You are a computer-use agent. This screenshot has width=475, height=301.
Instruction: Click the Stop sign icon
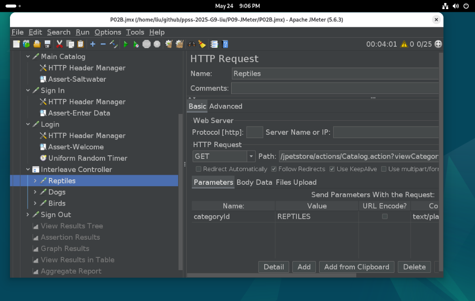point(146,44)
